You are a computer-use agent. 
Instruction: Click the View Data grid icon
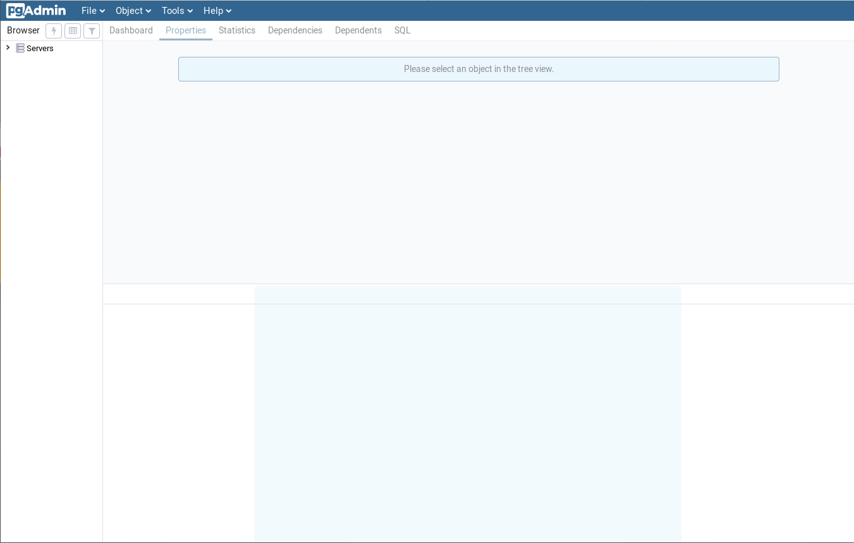point(72,30)
